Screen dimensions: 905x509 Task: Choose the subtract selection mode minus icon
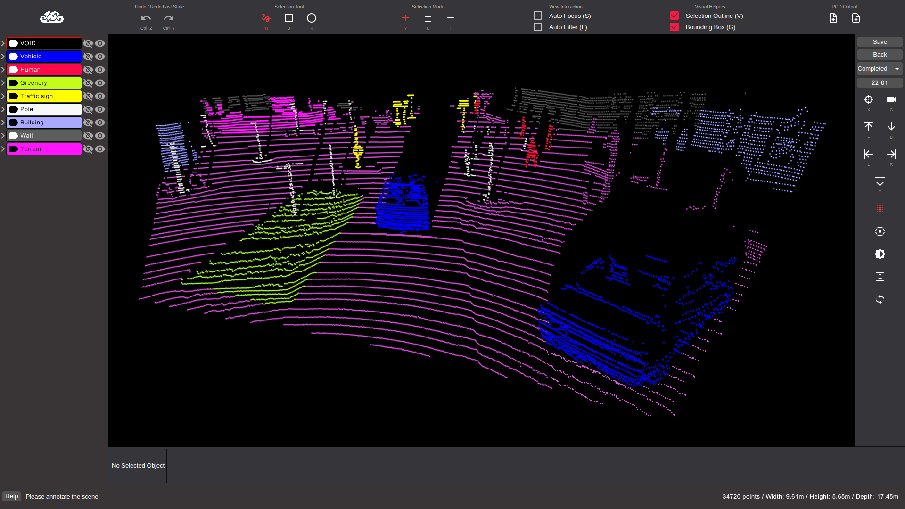[451, 18]
